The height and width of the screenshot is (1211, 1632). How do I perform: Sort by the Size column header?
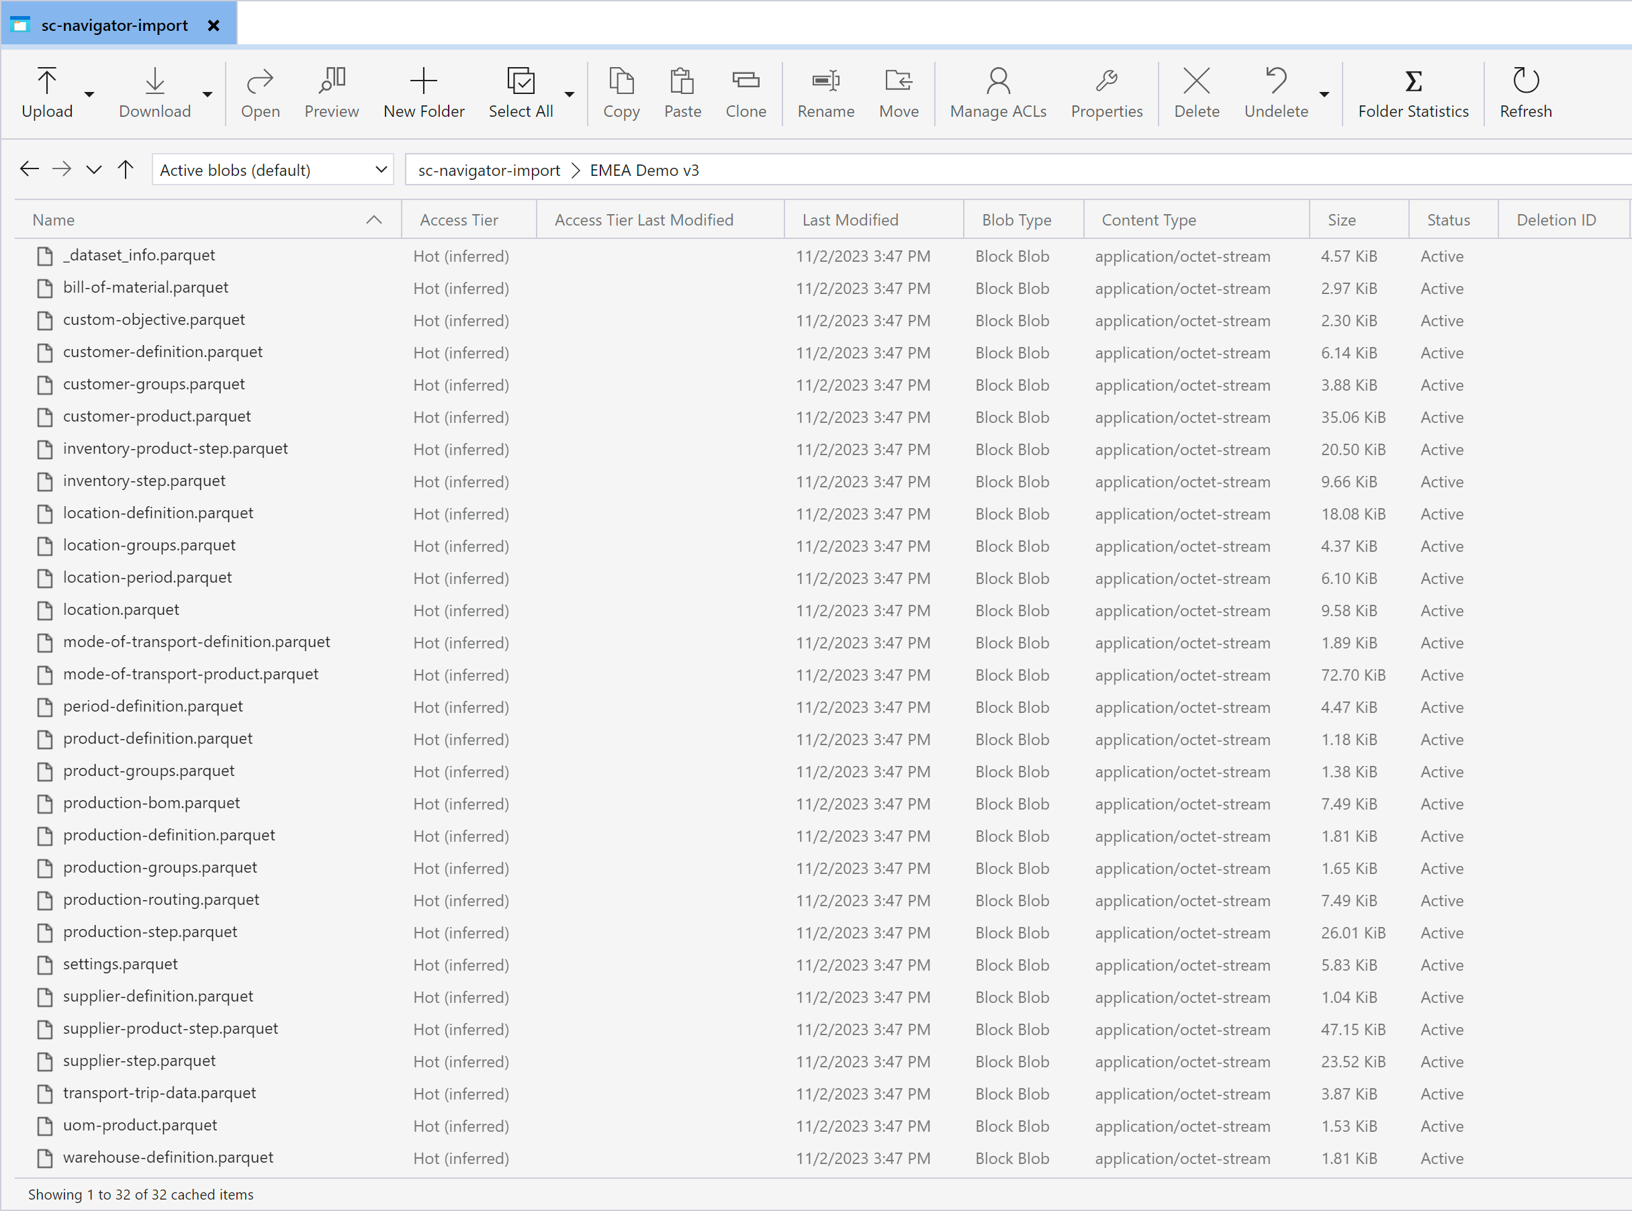click(x=1359, y=220)
